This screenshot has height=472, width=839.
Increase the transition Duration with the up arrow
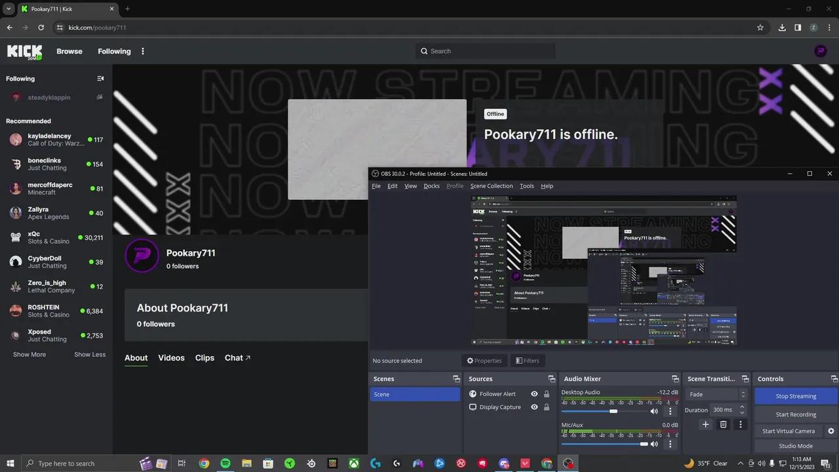point(742,407)
